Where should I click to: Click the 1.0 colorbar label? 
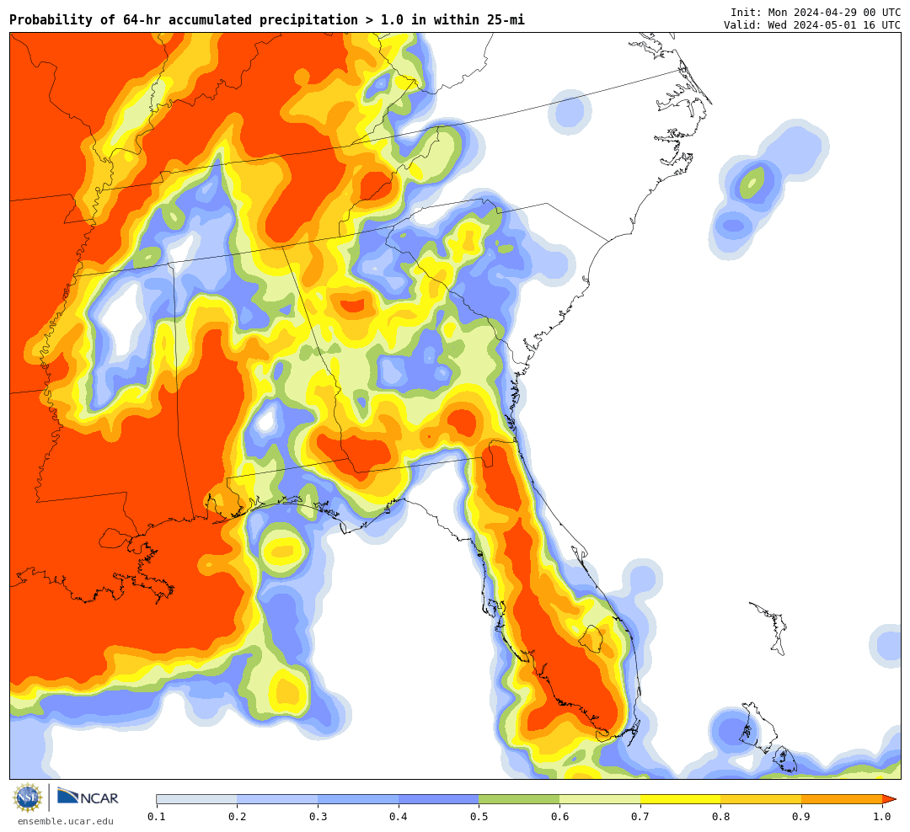tap(883, 817)
